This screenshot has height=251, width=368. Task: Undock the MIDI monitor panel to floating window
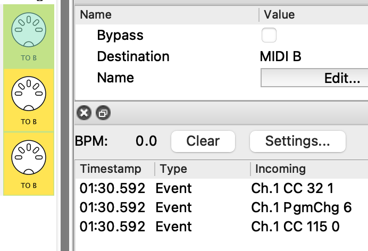(x=102, y=113)
